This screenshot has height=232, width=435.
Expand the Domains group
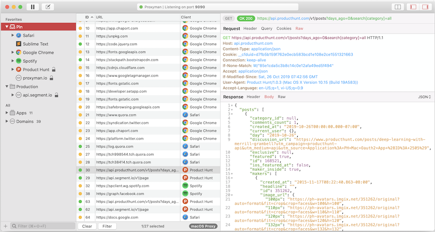tap(7, 121)
